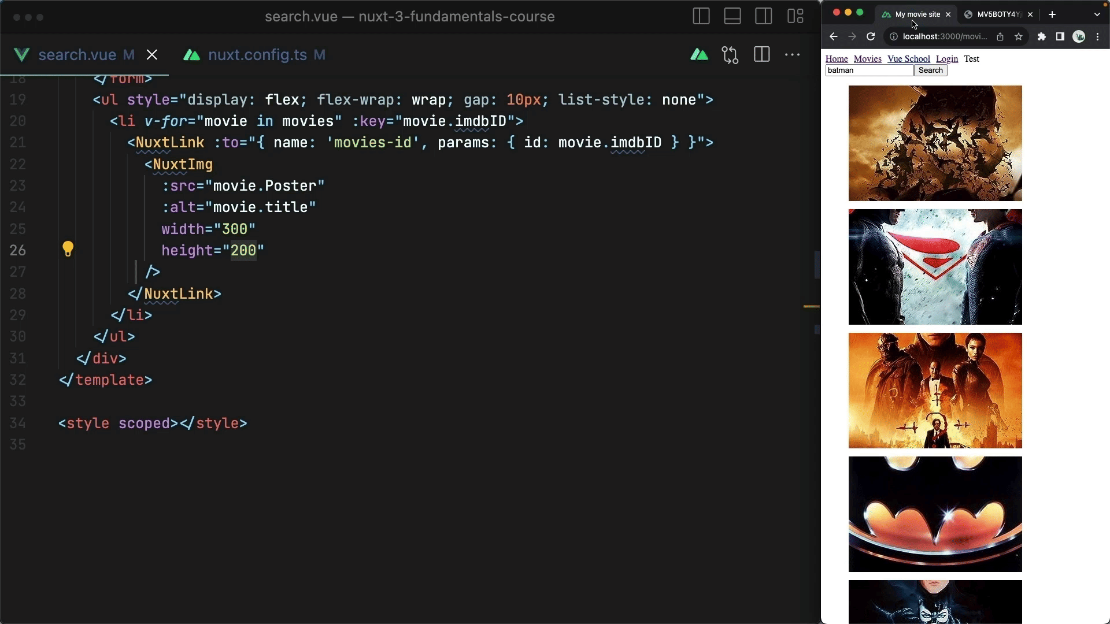Close the MV5BOTY4Y browser tab
Screen dimensions: 1110x624
coord(1030,14)
